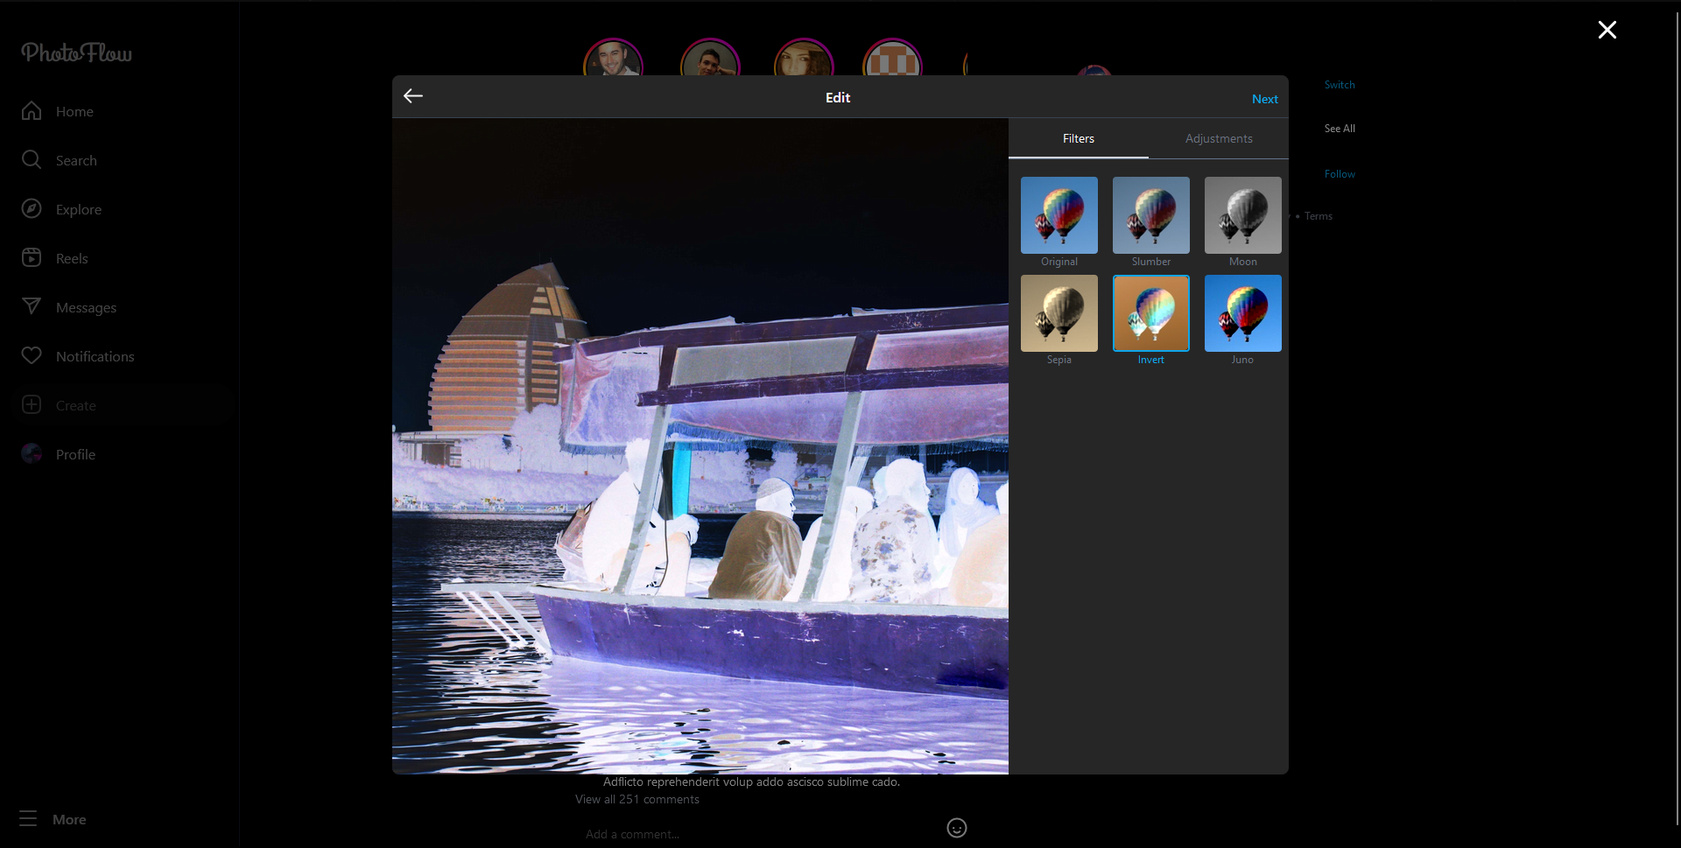Click the Explore compass icon

coord(32,209)
